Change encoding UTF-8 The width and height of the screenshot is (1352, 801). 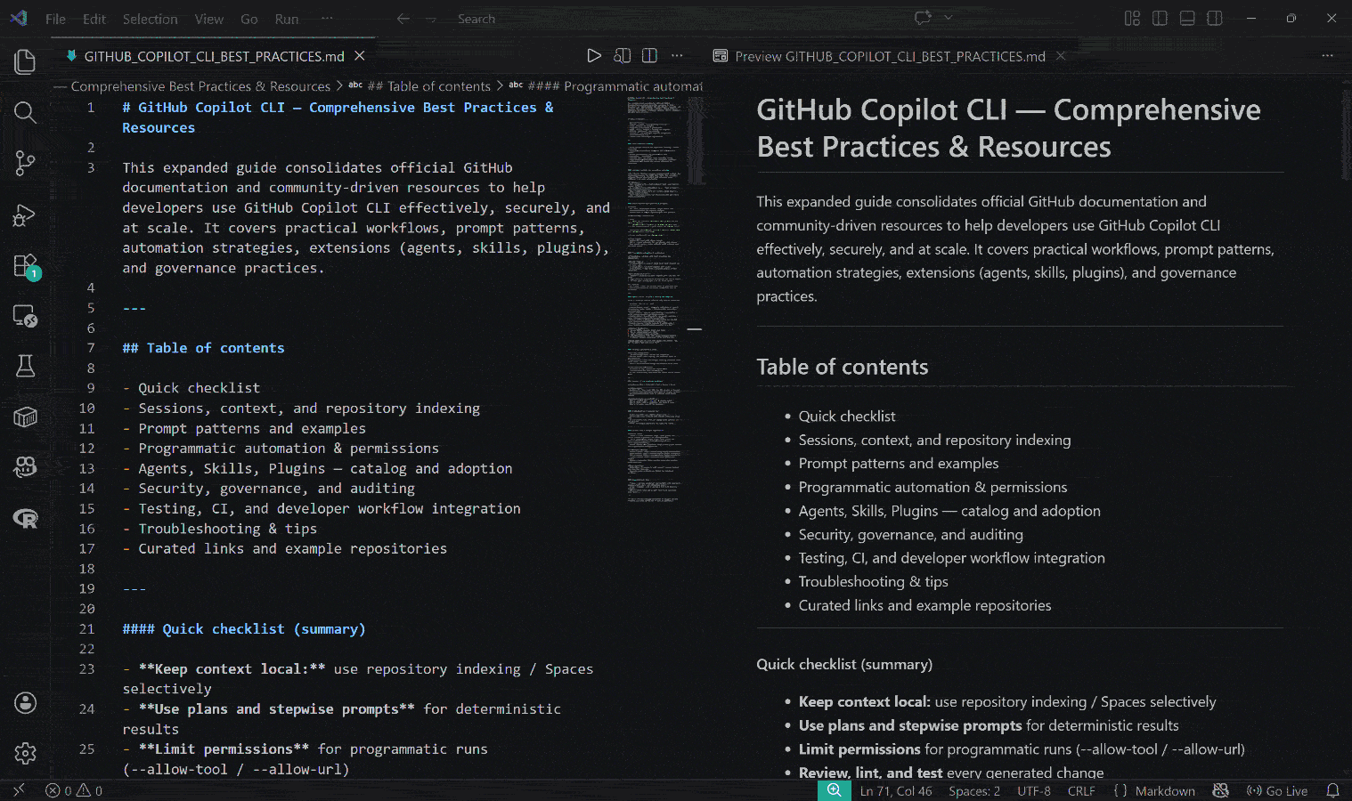point(1034,790)
